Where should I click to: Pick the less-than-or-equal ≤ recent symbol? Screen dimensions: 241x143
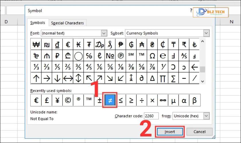121,100
